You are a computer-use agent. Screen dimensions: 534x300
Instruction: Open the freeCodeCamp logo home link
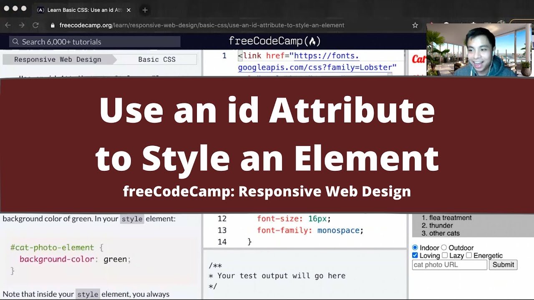[275, 41]
